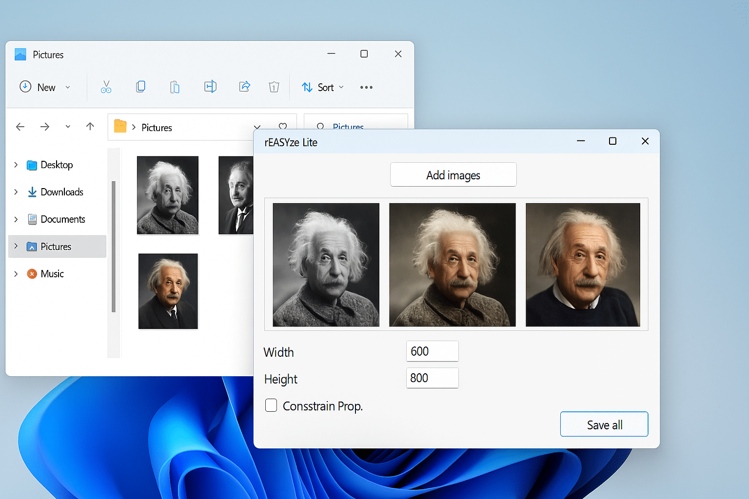Select Documents in the navigation pane
The width and height of the screenshot is (749, 499).
[62, 219]
